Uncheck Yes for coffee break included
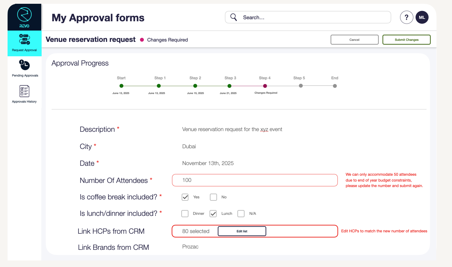 click(x=185, y=197)
